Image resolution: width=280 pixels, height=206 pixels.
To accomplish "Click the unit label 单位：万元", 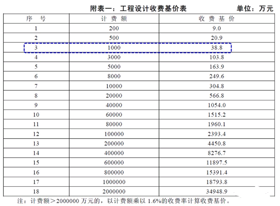I will [x=255, y=8].
